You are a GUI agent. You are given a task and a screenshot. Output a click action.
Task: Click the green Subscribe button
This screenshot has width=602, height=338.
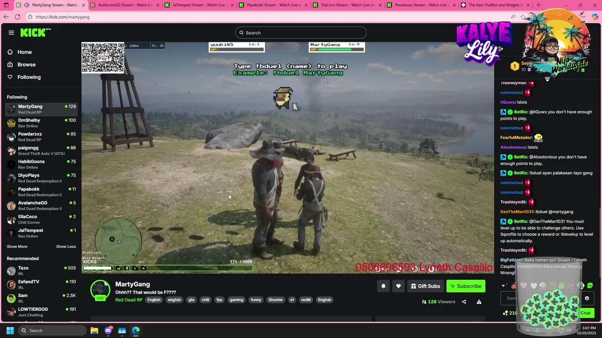(466, 286)
